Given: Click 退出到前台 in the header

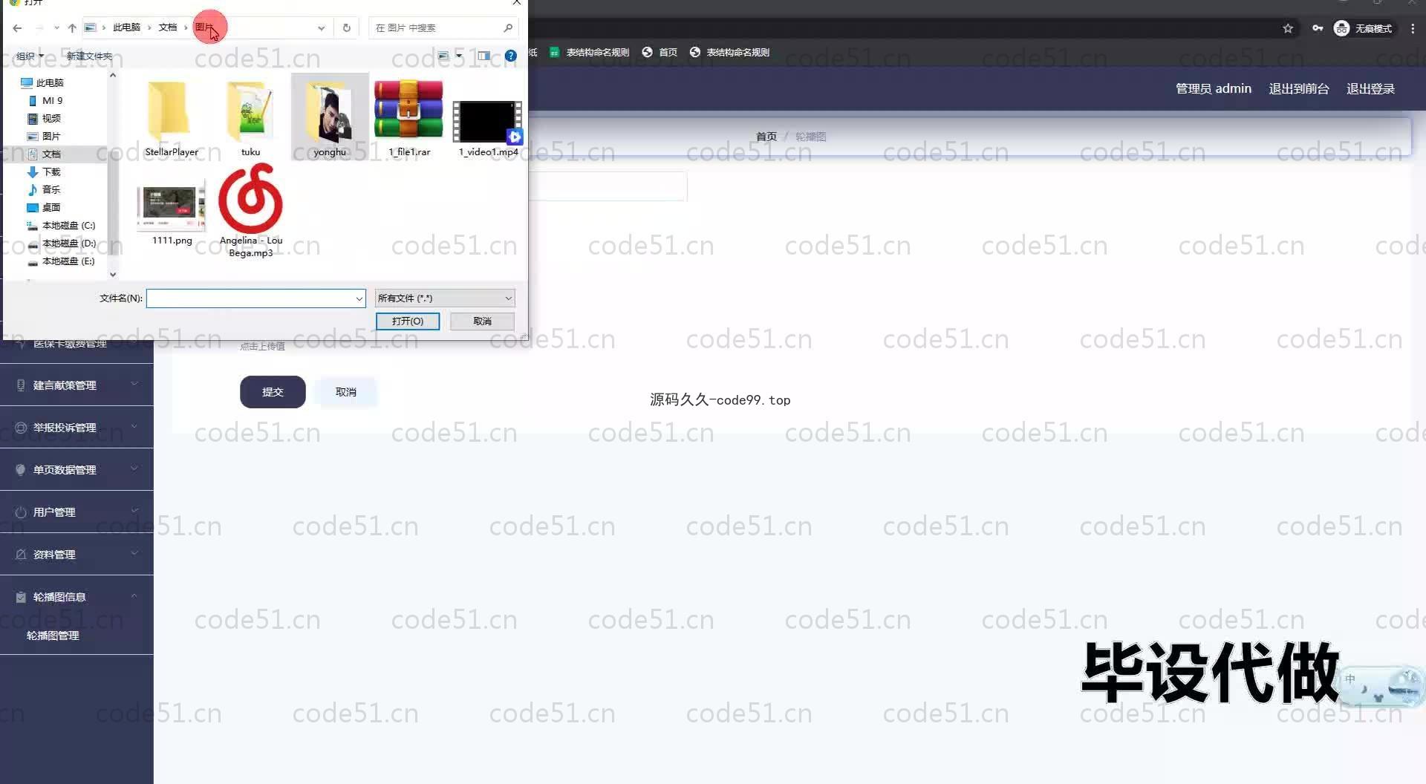Looking at the screenshot, I should point(1299,88).
